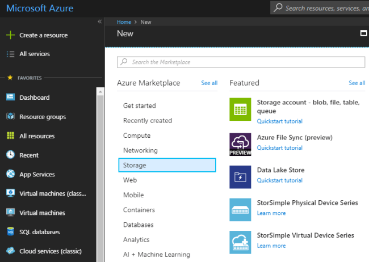Click the StorSimple Virtual Device cloud icon
Viewport: 369px width, 262px height.
[x=240, y=242]
